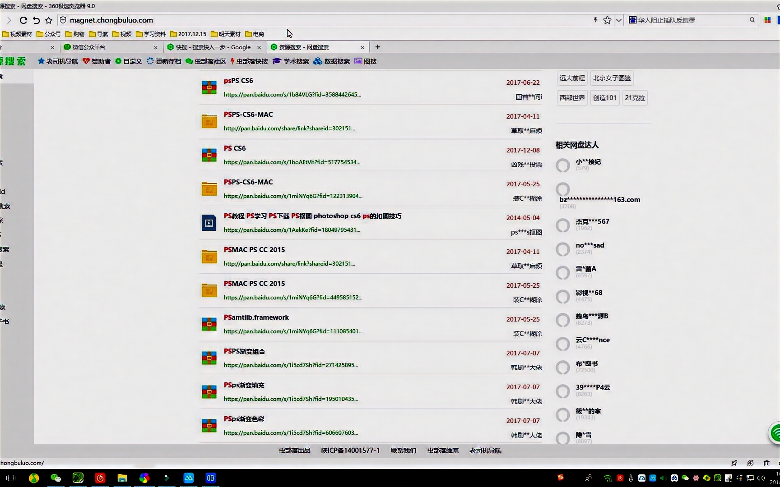The height and width of the screenshot is (487, 780).
Task: Open the 导航 bookmark folder
Action: click(x=98, y=34)
